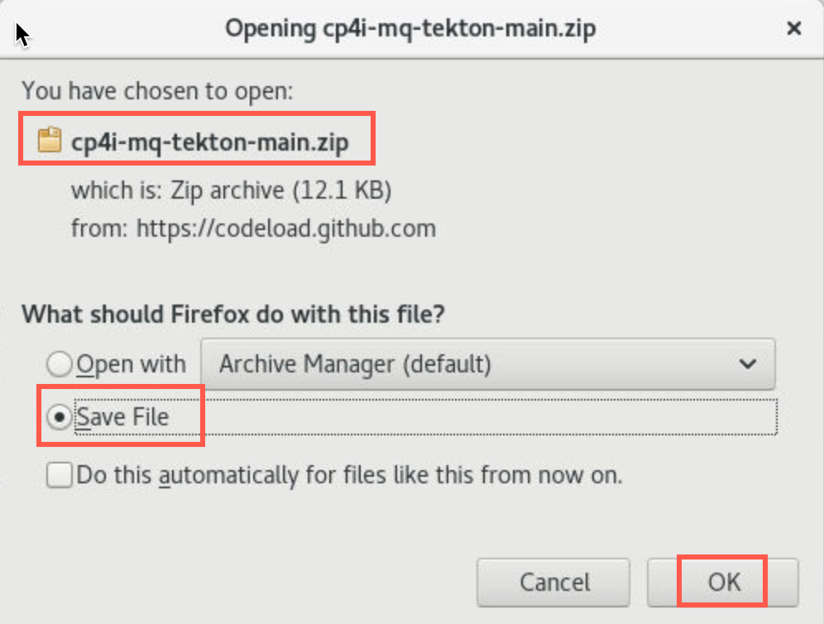The width and height of the screenshot is (824, 624).
Task: Click the Save File label text
Action: click(x=122, y=417)
